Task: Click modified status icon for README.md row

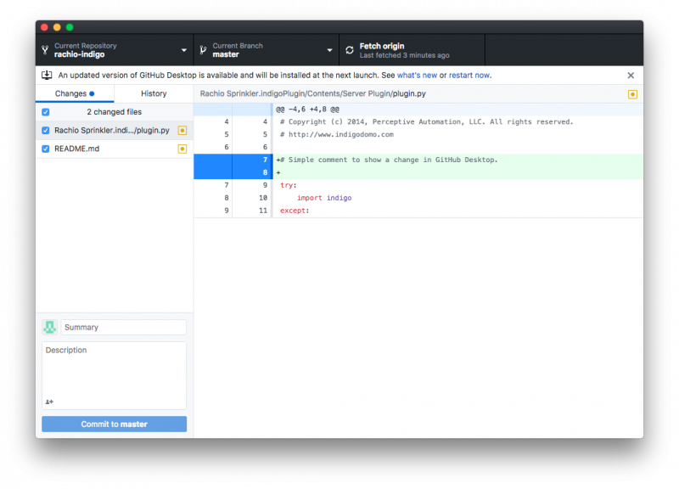Action: point(182,149)
